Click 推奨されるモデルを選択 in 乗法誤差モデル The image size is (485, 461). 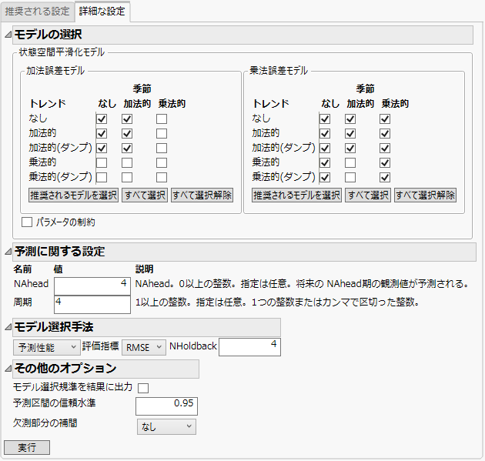(x=296, y=195)
